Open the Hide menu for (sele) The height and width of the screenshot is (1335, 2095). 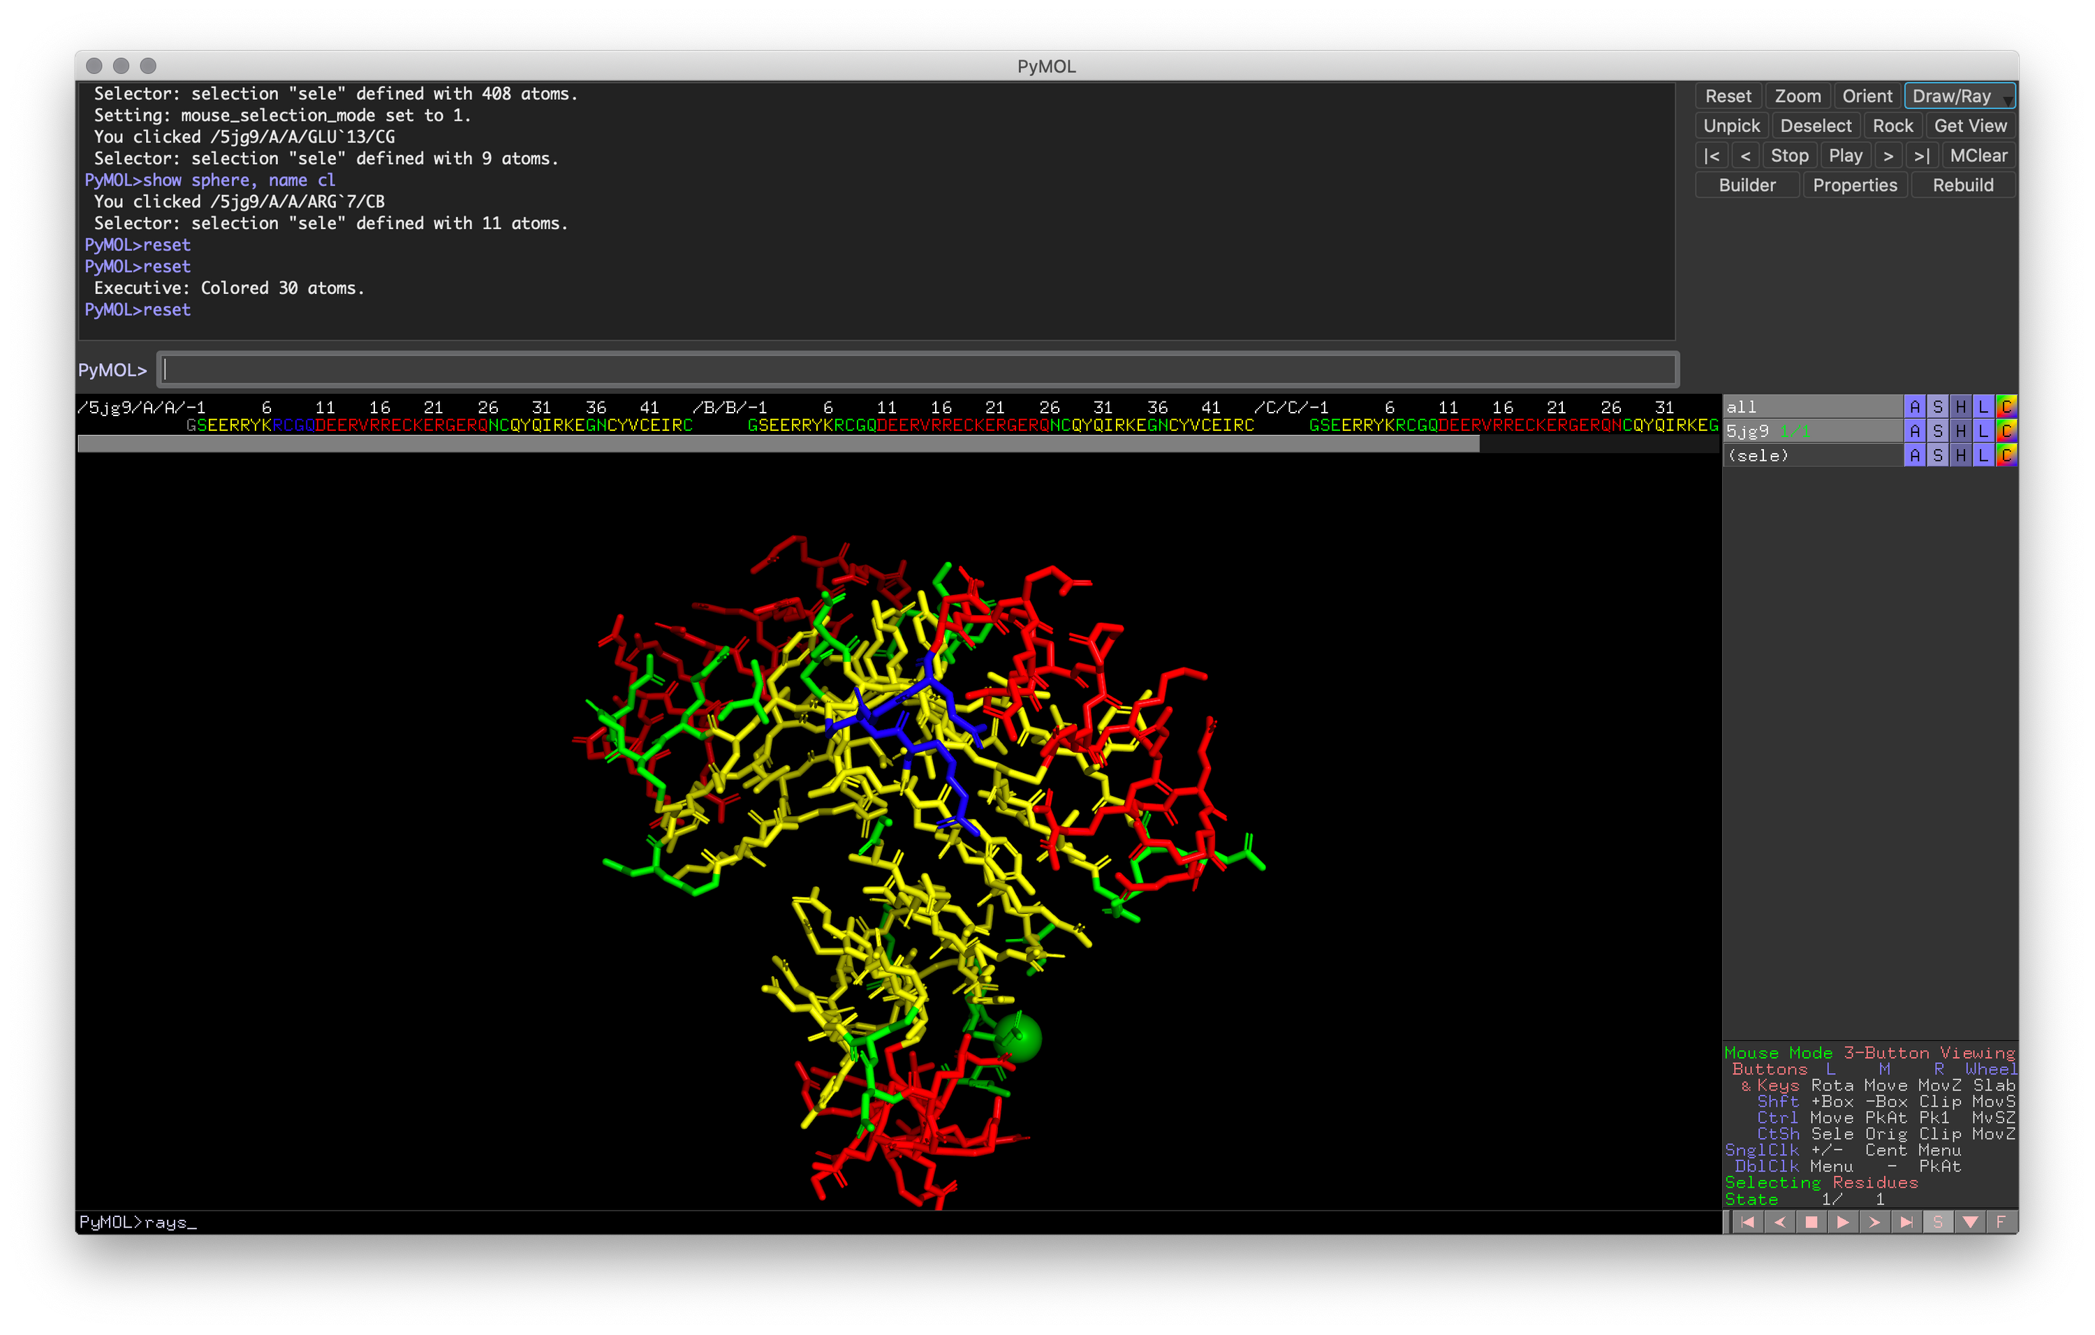[1960, 455]
